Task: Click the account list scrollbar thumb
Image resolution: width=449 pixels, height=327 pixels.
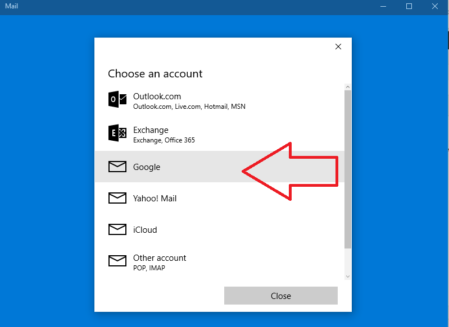Action: pyautogui.click(x=348, y=169)
